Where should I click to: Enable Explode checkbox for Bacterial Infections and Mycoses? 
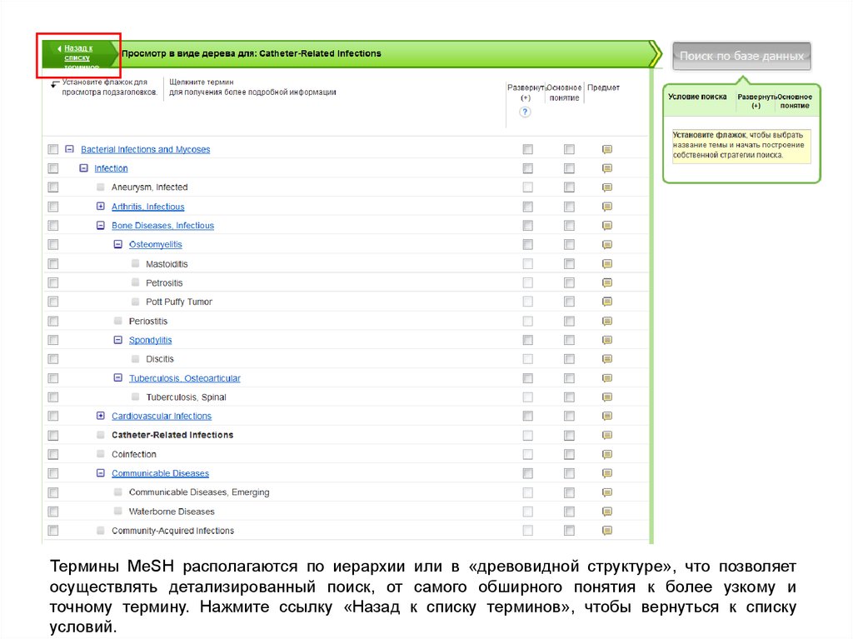[x=527, y=150]
